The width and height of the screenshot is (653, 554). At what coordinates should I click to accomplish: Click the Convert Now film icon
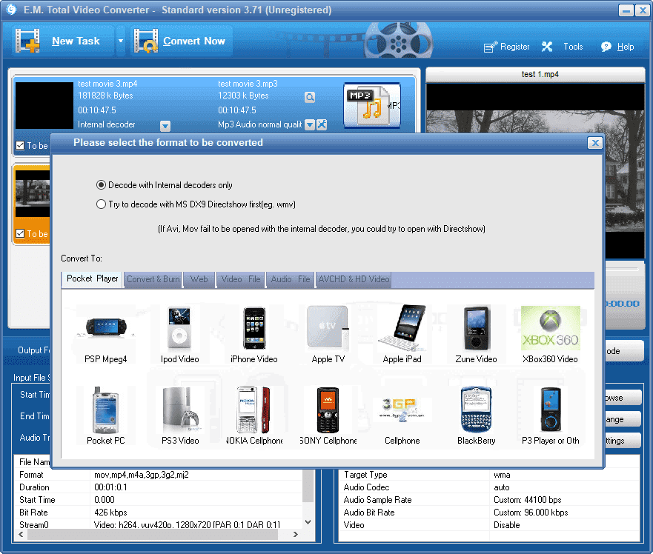pos(146,41)
